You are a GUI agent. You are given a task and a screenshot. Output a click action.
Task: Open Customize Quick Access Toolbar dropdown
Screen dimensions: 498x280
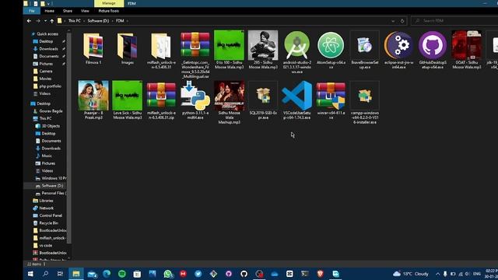coord(48,4)
